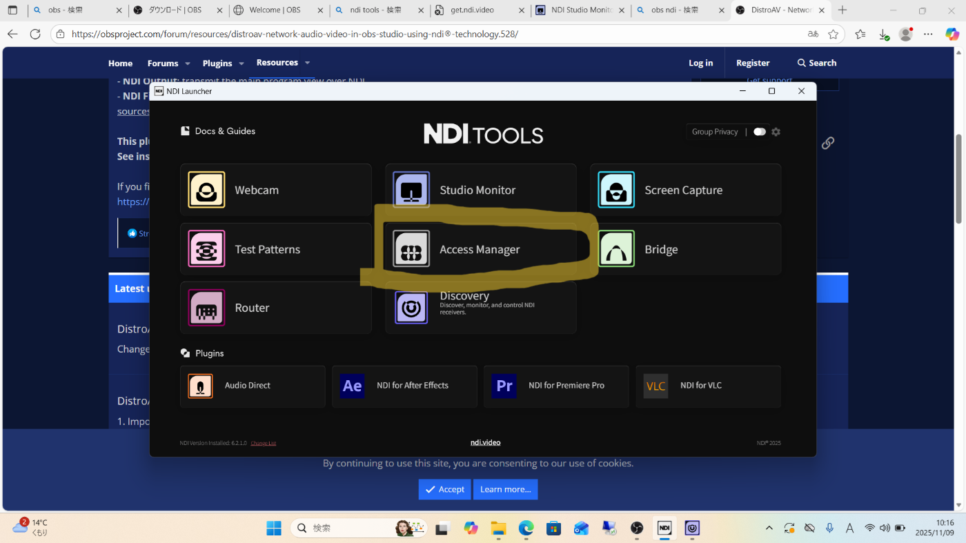Launch Studio Monitor from NDI Tools
This screenshot has height=543, width=966.
click(x=481, y=190)
